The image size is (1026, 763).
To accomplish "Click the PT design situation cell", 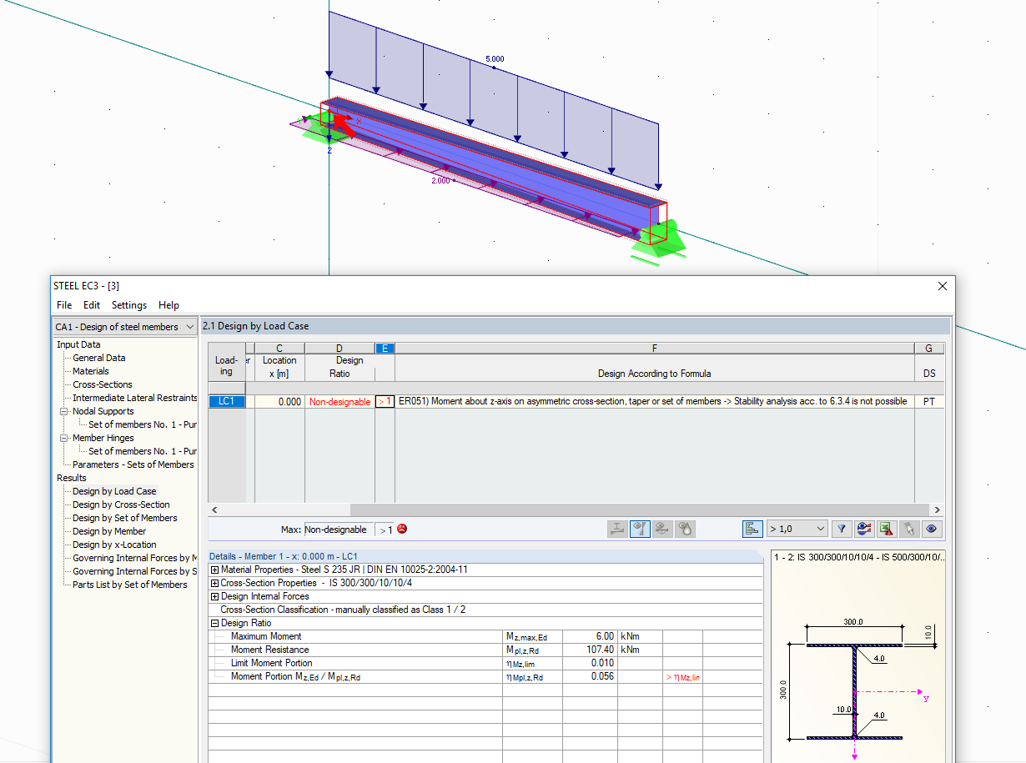I will point(929,401).
